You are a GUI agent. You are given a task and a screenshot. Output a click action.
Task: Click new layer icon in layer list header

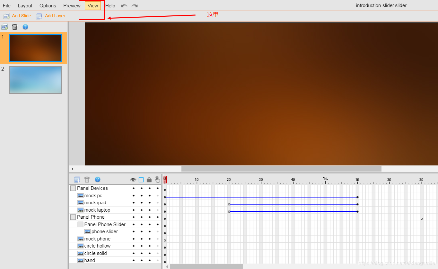77,180
